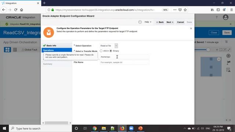Fit the canvas to screen
This screenshot has height=132, width=235.
221,50
